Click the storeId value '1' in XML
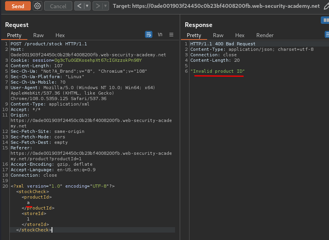 point(28,219)
